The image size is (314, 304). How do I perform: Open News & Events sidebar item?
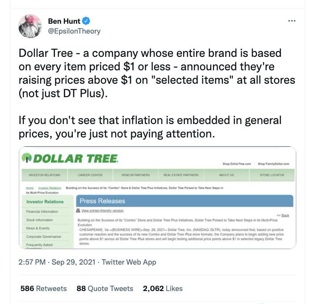[x=38, y=228]
